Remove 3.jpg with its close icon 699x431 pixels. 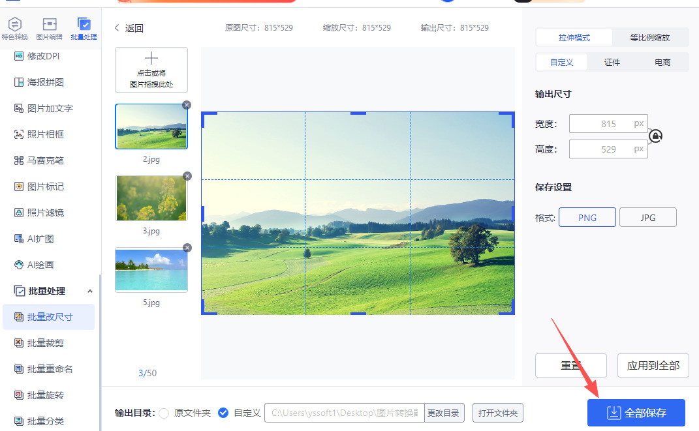188,176
